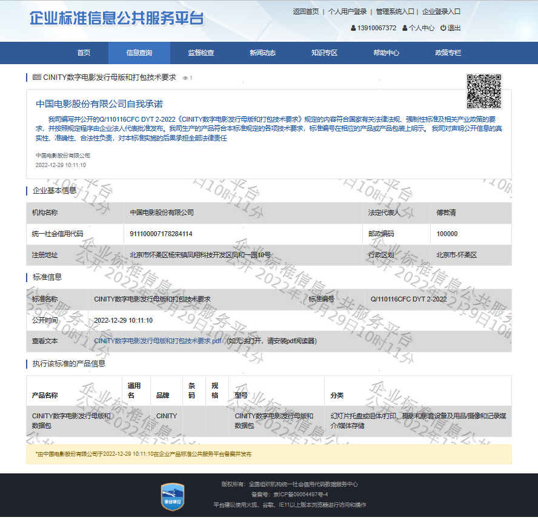
Task: Open 管理系统入口 link
Action: coord(395,12)
